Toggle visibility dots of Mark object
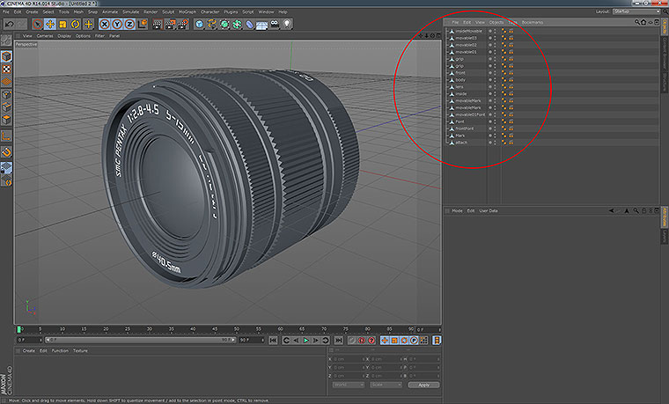The height and width of the screenshot is (404, 669). (495, 136)
